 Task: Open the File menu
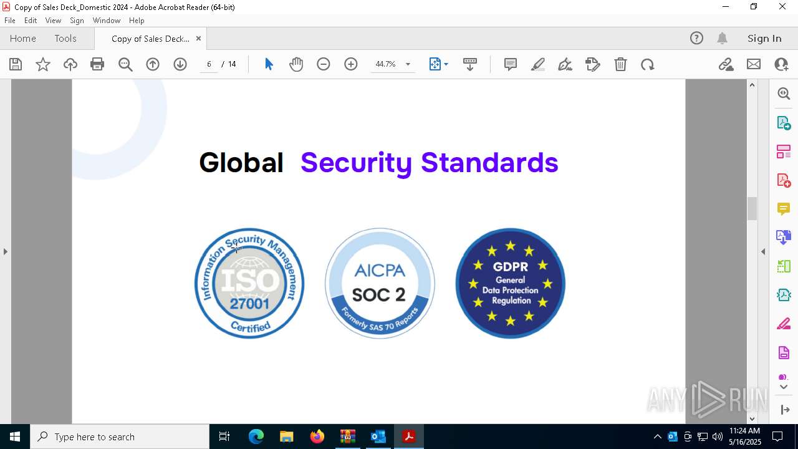pyautogui.click(x=10, y=21)
